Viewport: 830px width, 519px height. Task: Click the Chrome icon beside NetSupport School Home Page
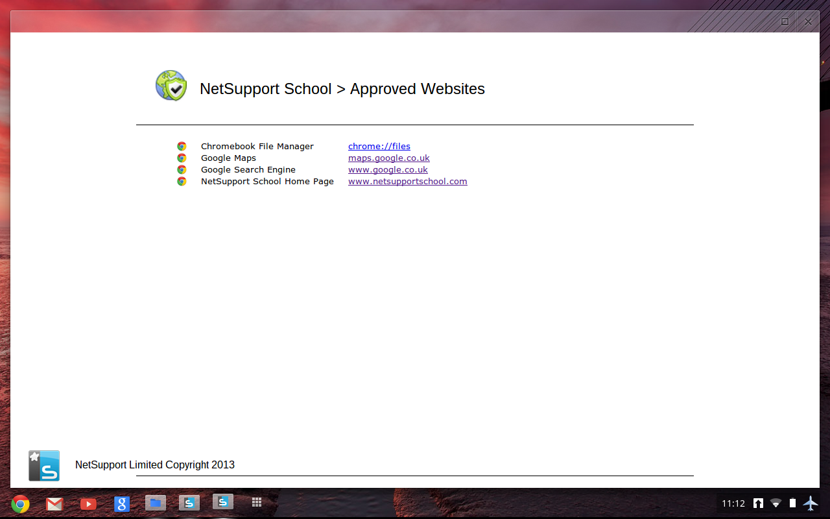pos(182,182)
